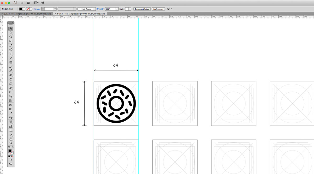The width and height of the screenshot is (314, 174).
Task: Close the 32x32-icon-template.ai tab
Action: pyautogui.click(x=2, y=14)
